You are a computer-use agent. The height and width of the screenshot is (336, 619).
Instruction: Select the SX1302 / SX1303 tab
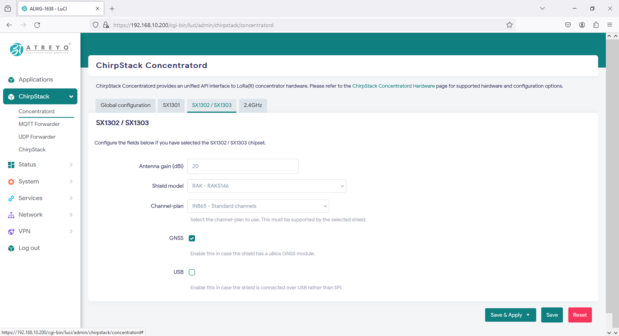click(212, 105)
